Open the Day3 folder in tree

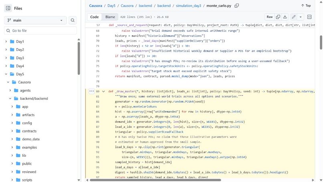point(20,58)
